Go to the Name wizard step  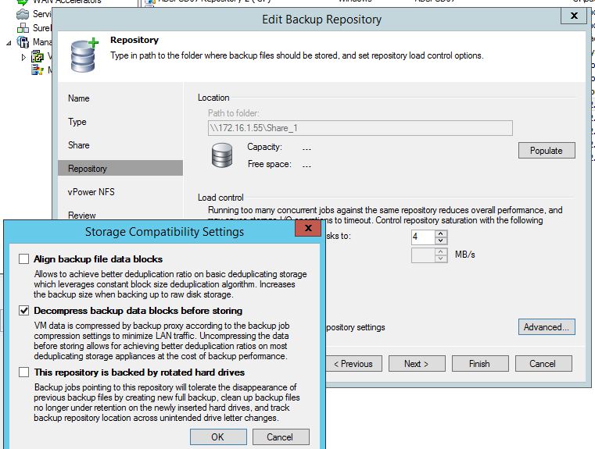tap(79, 98)
